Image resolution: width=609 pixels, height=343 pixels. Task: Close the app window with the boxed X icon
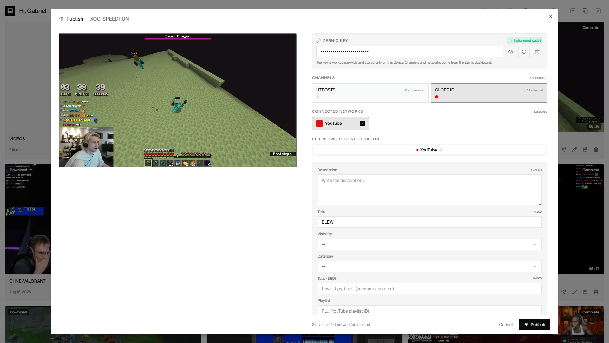pyautogui.click(x=598, y=11)
